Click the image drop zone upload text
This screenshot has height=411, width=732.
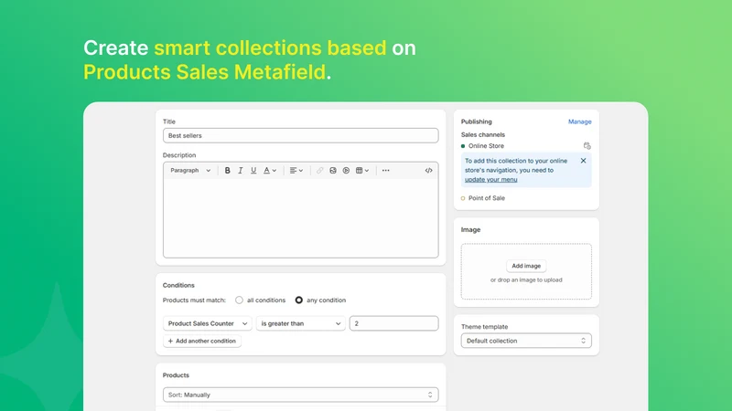(x=526, y=280)
